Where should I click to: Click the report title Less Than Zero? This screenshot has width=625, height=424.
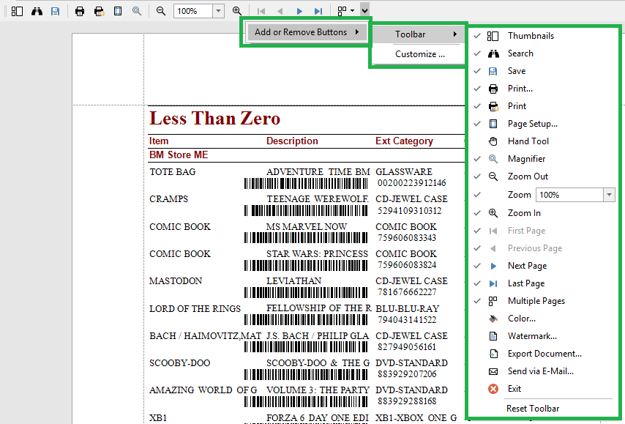coord(215,119)
